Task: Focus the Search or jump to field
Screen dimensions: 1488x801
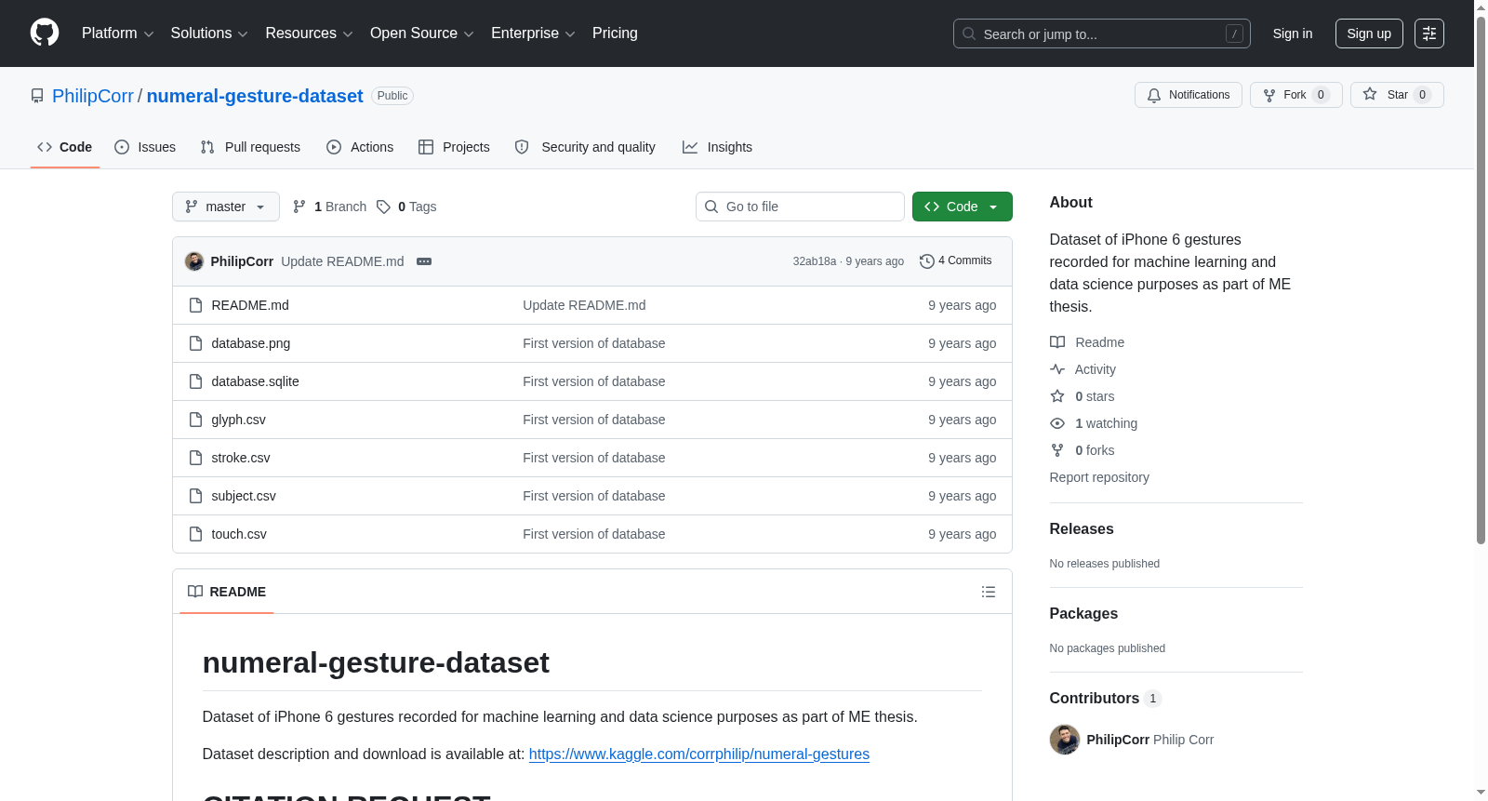Action: (1102, 33)
